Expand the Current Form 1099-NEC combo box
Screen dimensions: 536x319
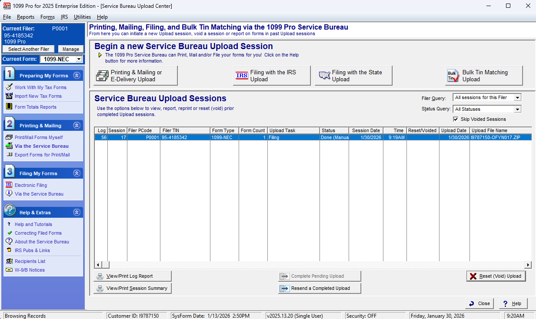[x=78, y=60]
